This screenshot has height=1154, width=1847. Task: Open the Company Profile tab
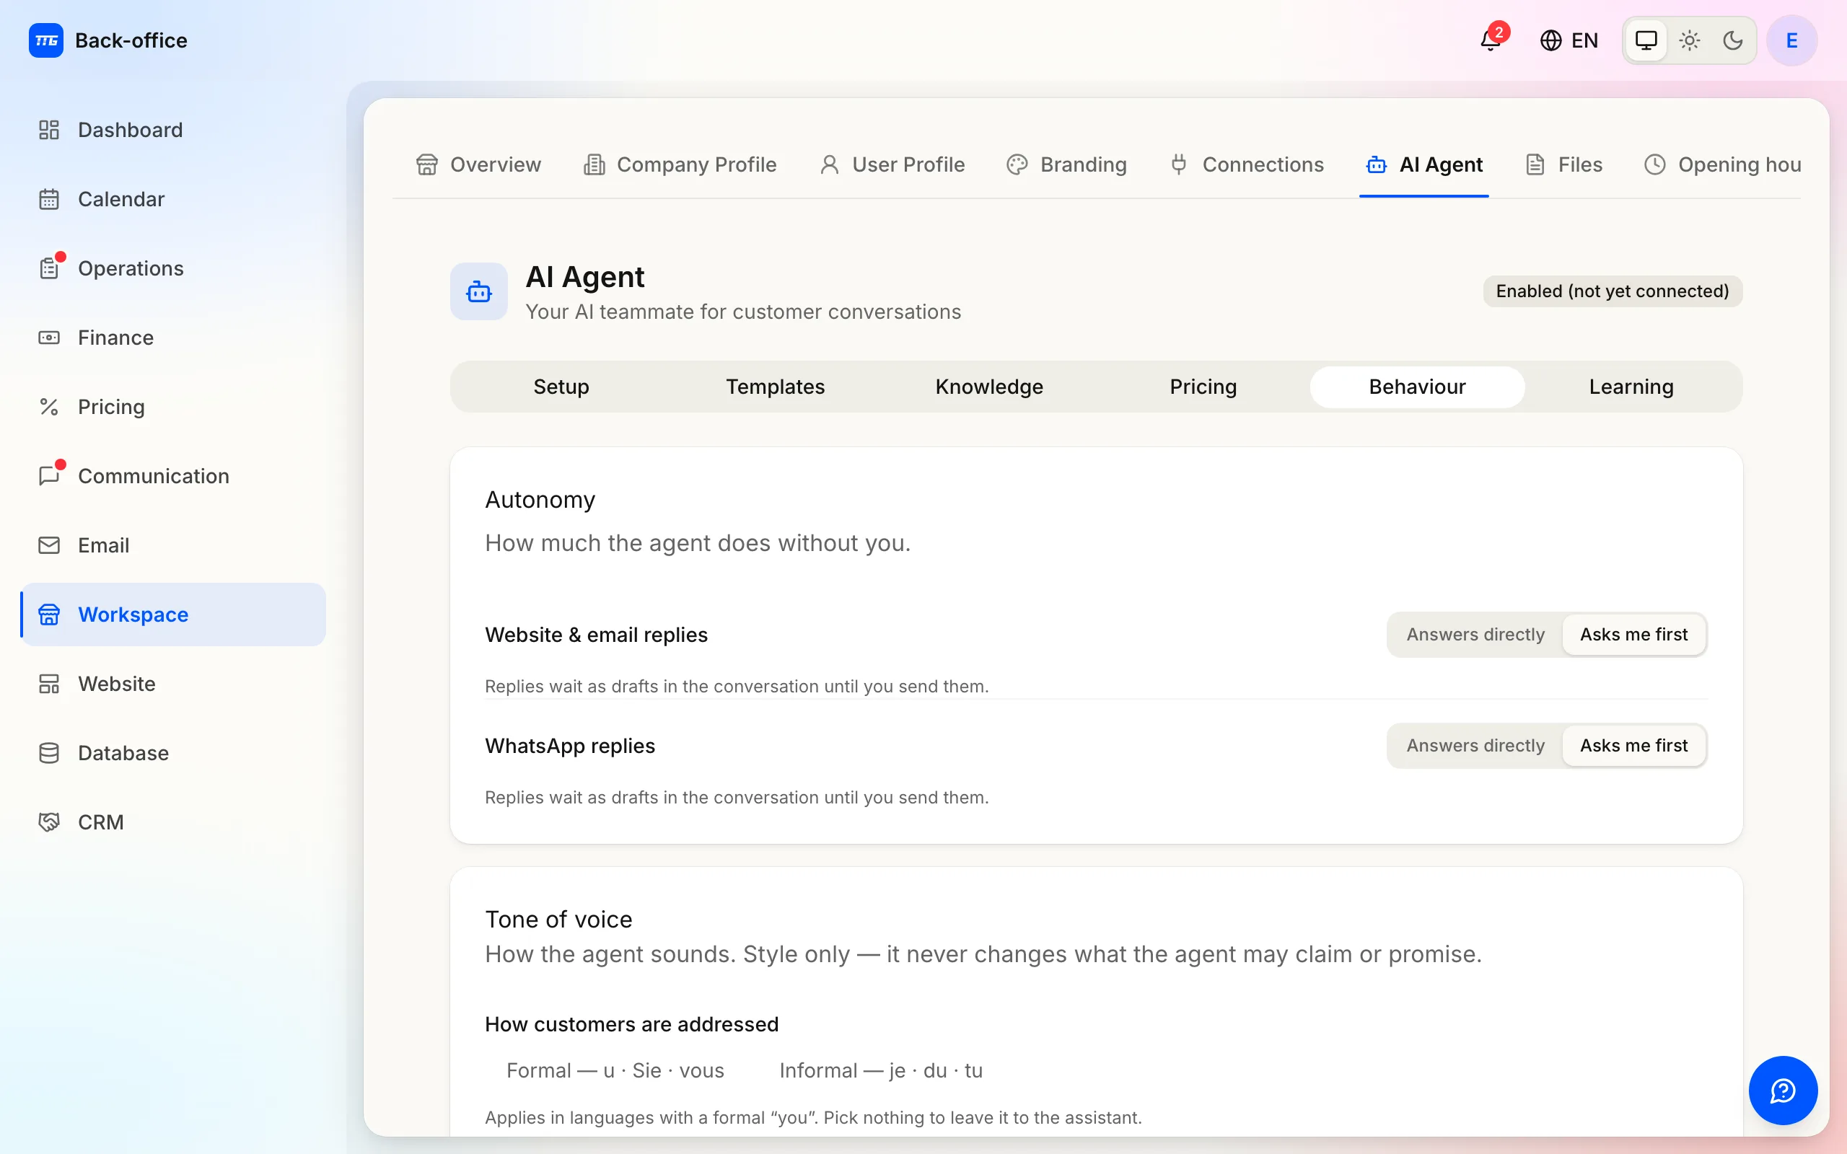pyautogui.click(x=680, y=165)
